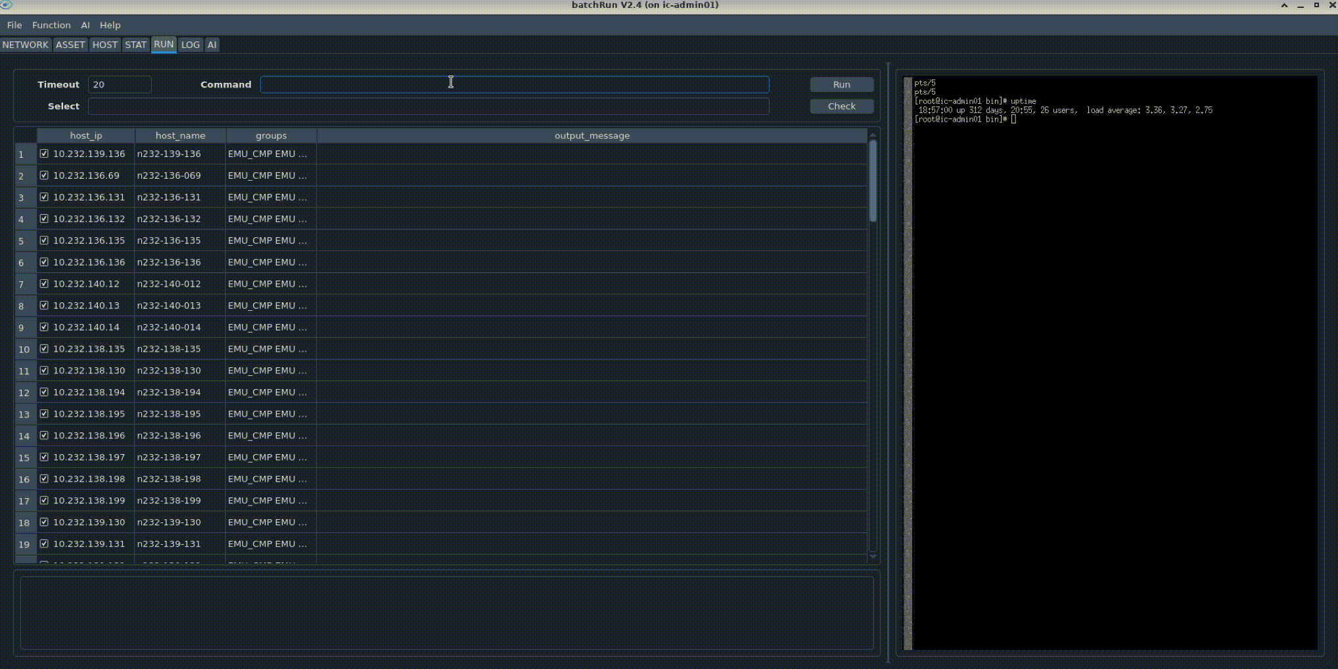Viewport: 1338px width, 669px height.
Task: Click the output_message column header
Action: pyautogui.click(x=592, y=135)
